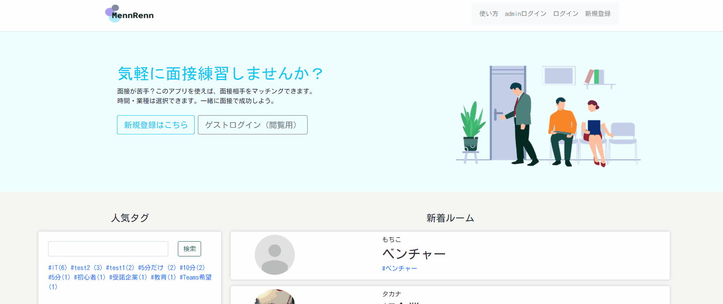Open 新規登録 in the navigation bar
The width and height of the screenshot is (723, 304).
tap(598, 14)
